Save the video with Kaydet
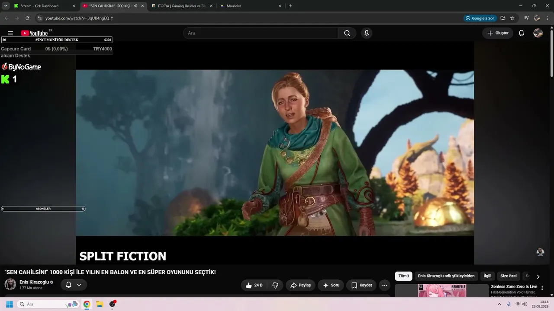The image size is (554, 311). pyautogui.click(x=361, y=285)
